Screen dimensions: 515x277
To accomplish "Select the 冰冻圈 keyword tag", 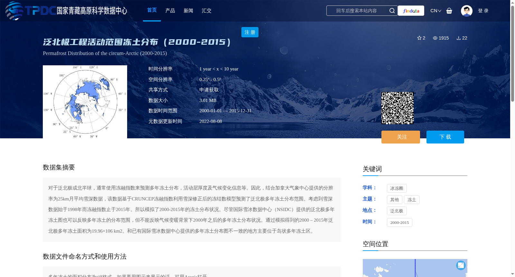I will (x=397, y=188).
